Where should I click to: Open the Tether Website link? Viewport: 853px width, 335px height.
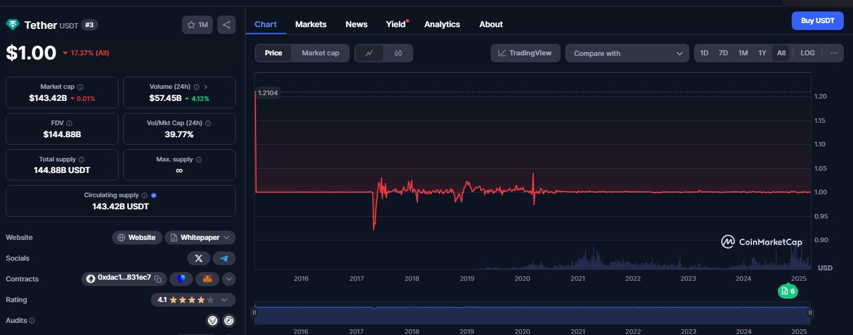pos(137,238)
